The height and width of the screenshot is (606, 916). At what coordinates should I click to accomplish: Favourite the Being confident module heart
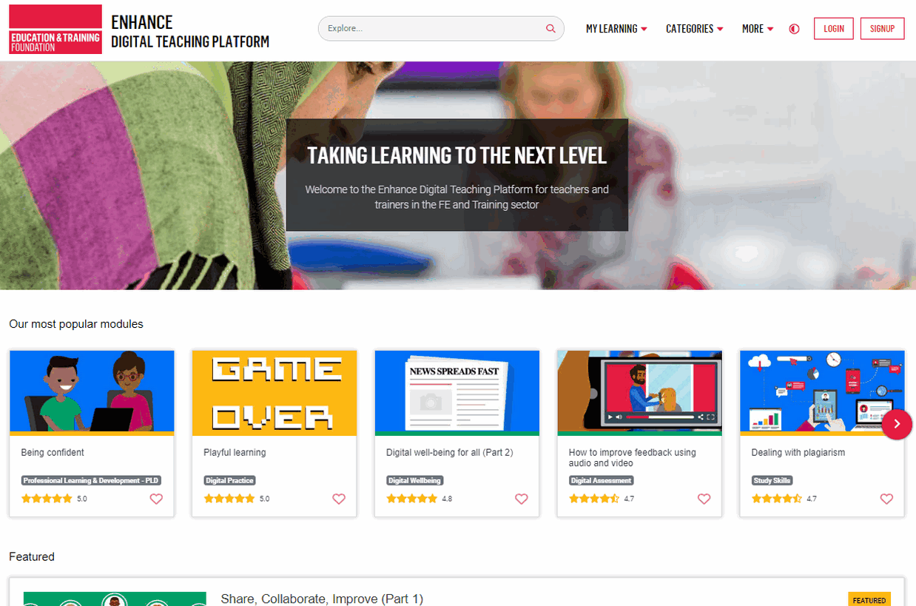pyautogui.click(x=156, y=499)
